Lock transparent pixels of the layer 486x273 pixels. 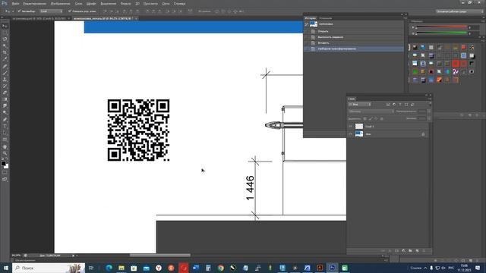click(x=364, y=118)
